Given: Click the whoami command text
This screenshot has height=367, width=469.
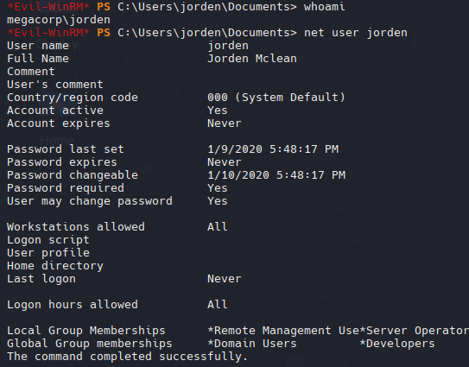Looking at the screenshot, I should click(324, 7).
